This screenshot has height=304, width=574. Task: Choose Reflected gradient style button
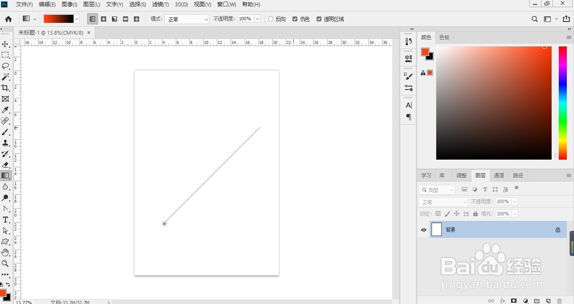point(126,19)
